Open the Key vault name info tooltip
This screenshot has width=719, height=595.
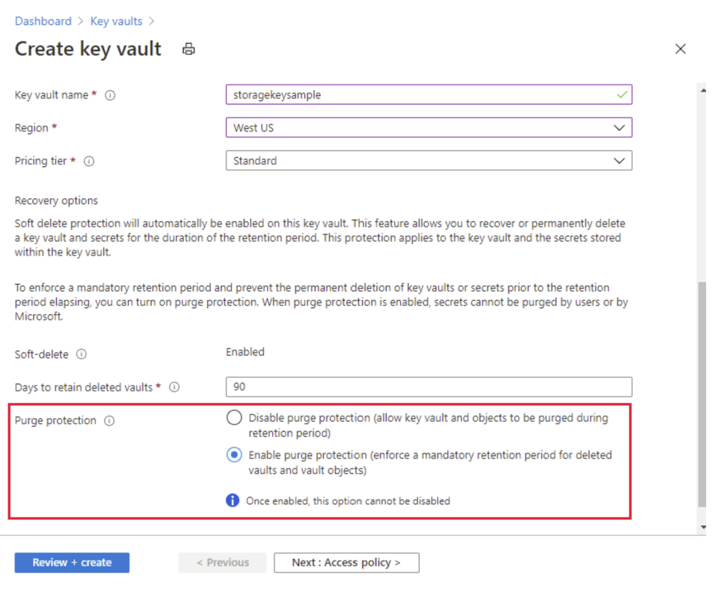(110, 95)
